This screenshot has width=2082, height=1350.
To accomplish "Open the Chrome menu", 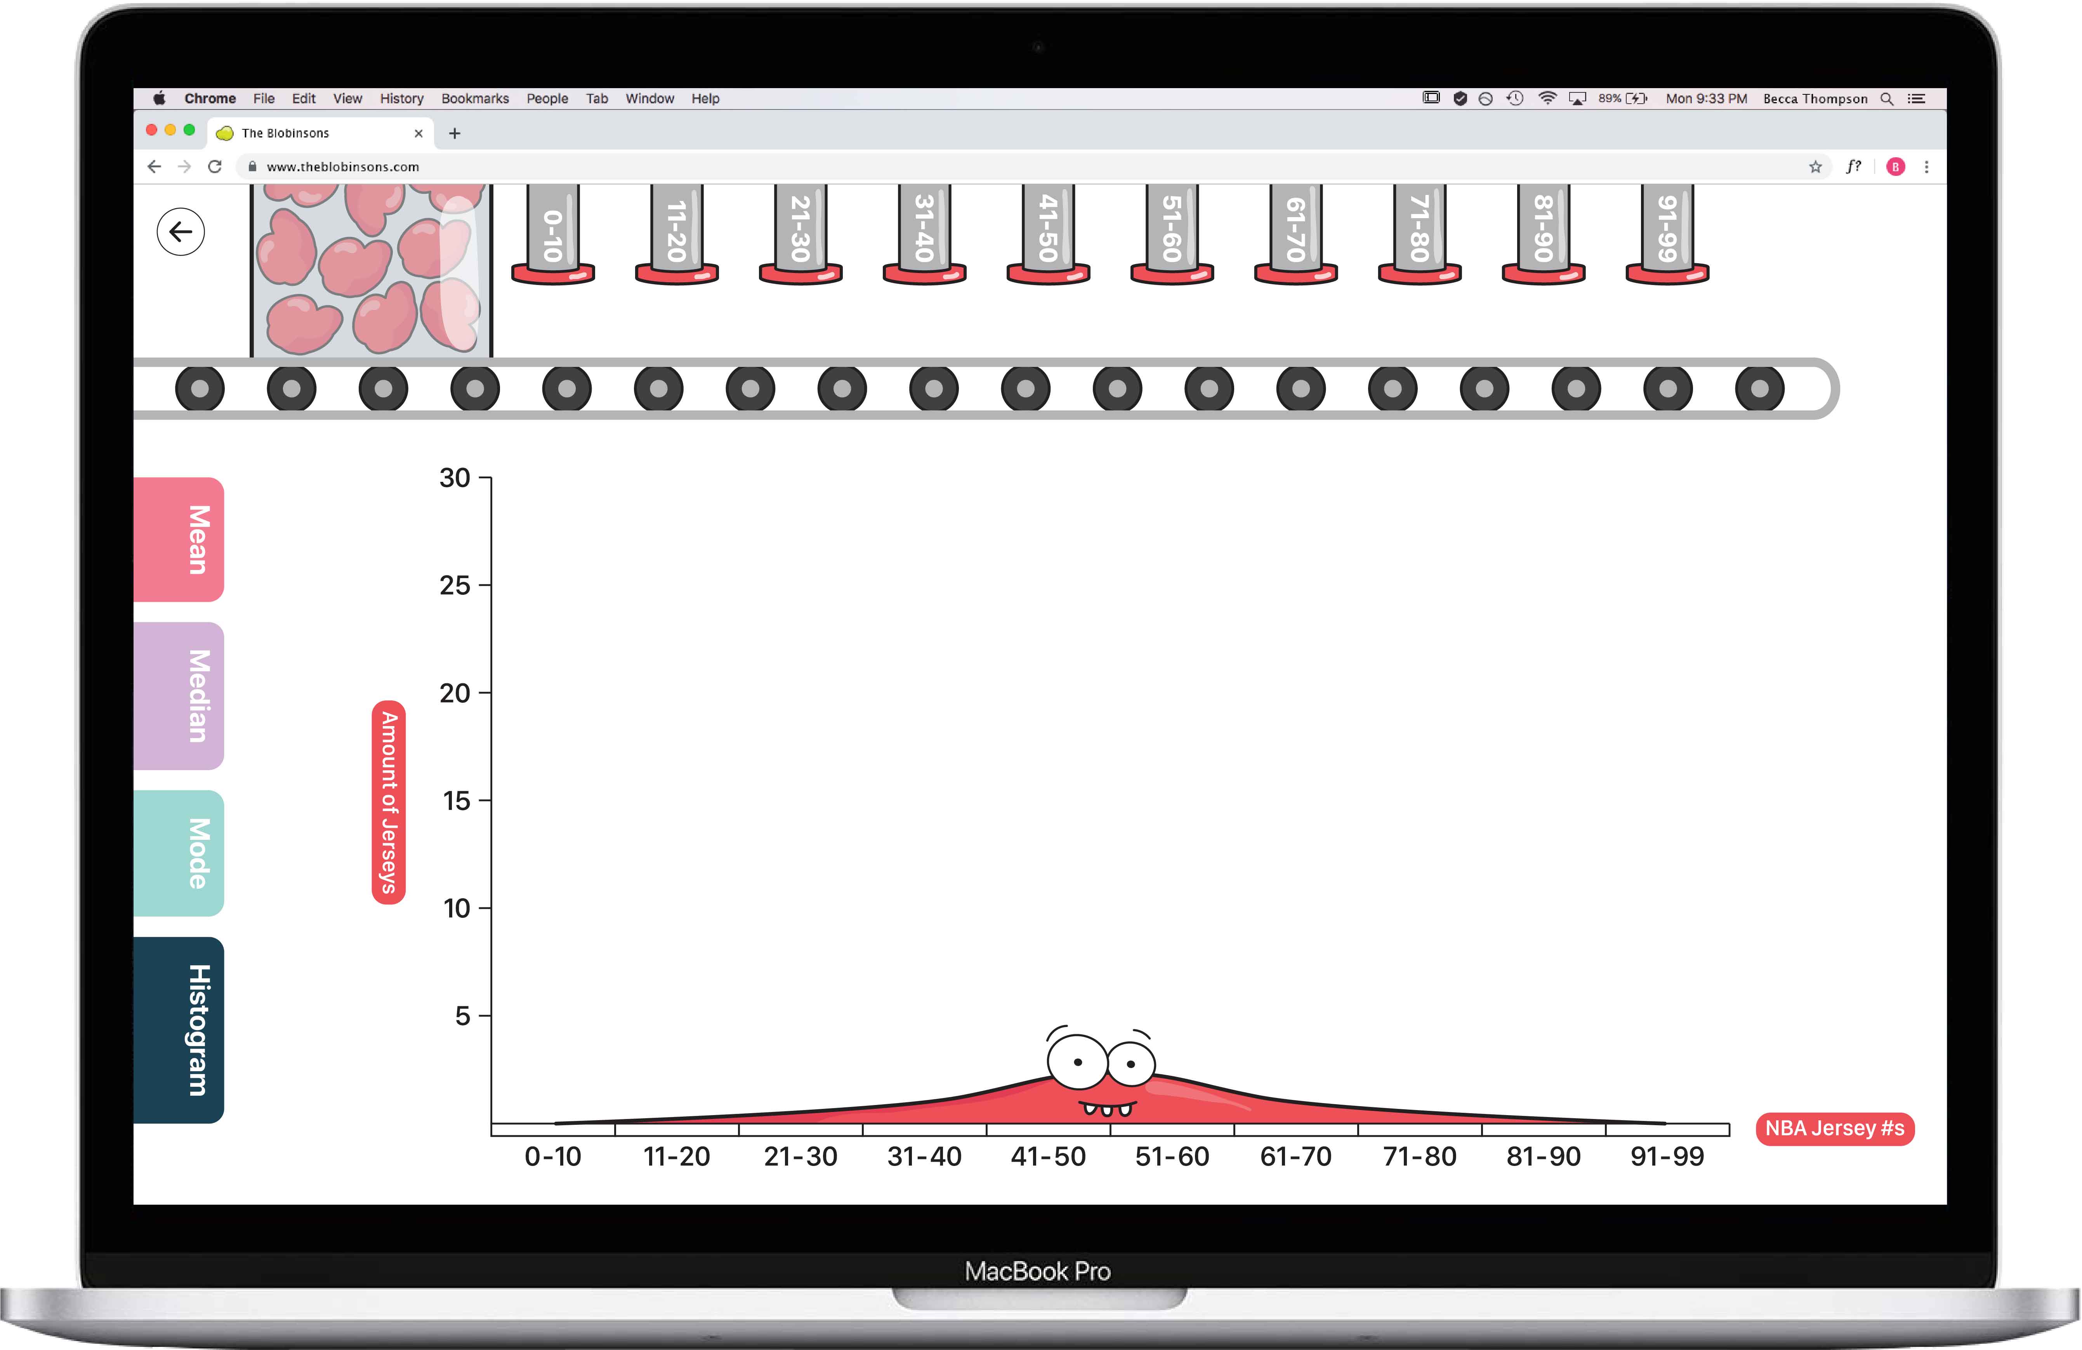I will (210, 99).
